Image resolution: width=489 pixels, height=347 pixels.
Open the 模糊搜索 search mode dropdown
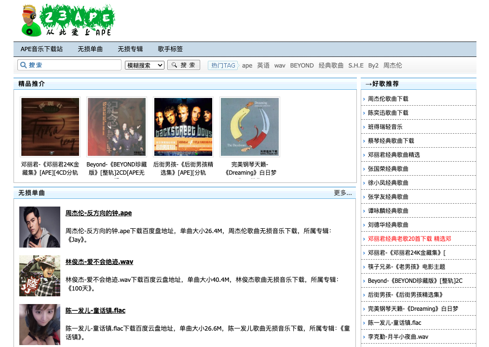[144, 65]
